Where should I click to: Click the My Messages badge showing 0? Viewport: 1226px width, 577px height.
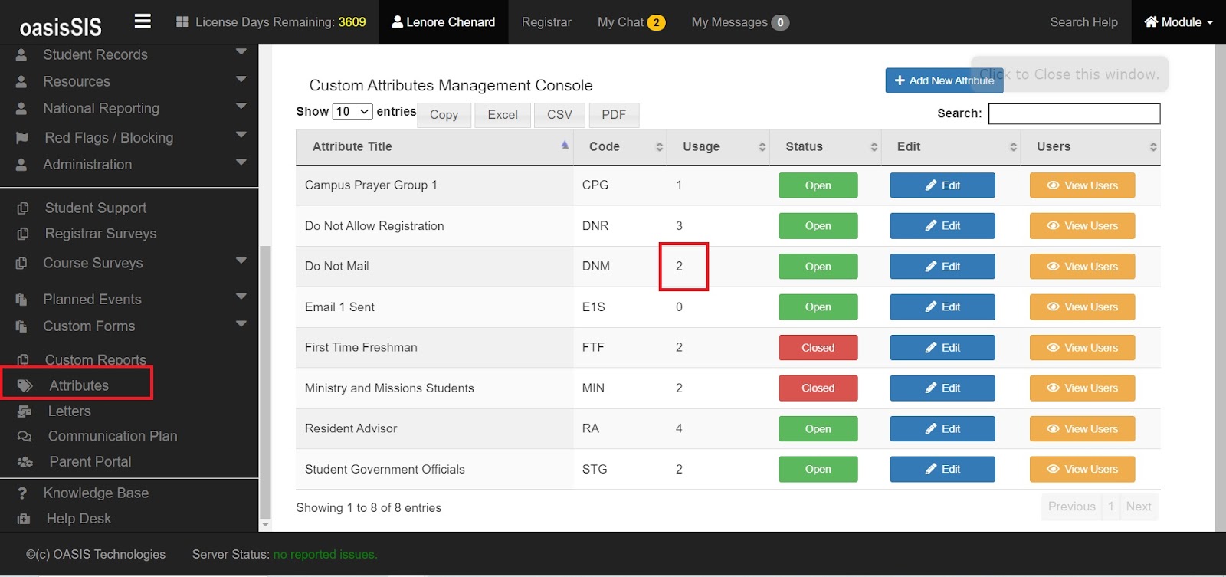pyautogui.click(x=780, y=22)
